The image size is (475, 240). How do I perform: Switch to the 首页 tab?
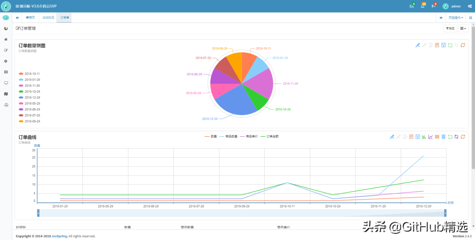click(30, 18)
